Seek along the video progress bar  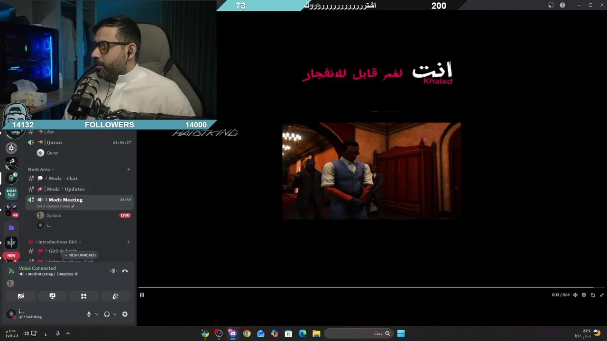(x=372, y=287)
